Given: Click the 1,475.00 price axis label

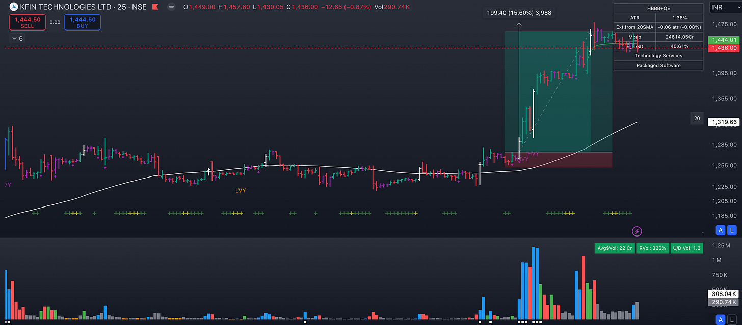Looking at the screenshot, I should [x=725, y=24].
